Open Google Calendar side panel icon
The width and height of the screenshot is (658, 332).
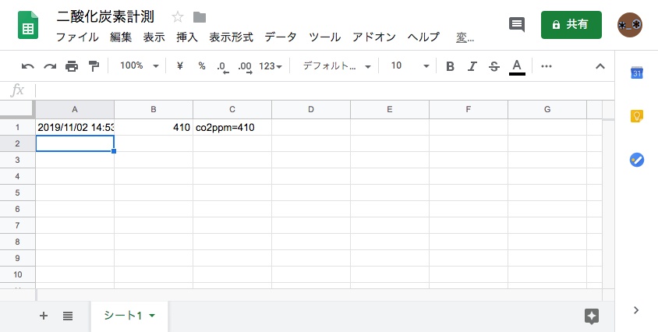636,73
